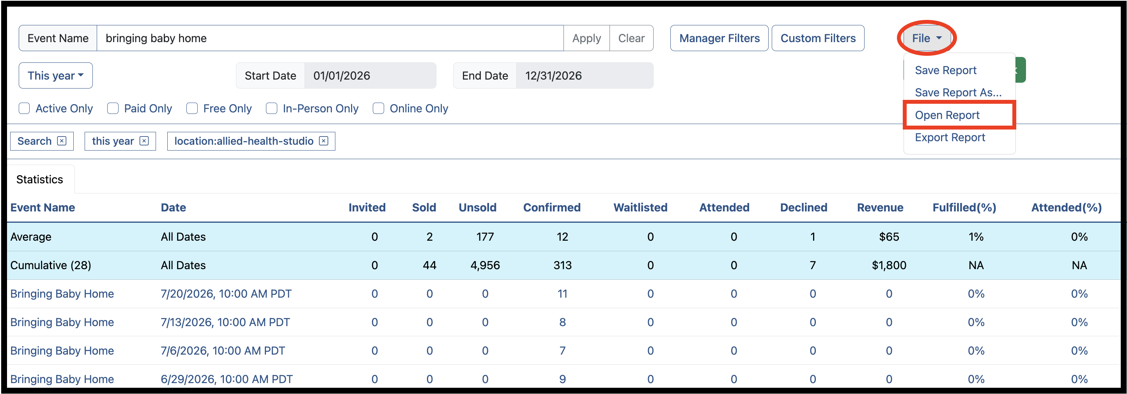Sort by the Invited column header
This screenshot has height=394, width=1127.
[x=367, y=207]
